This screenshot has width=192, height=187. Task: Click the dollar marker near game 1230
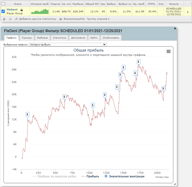click(105, 95)
